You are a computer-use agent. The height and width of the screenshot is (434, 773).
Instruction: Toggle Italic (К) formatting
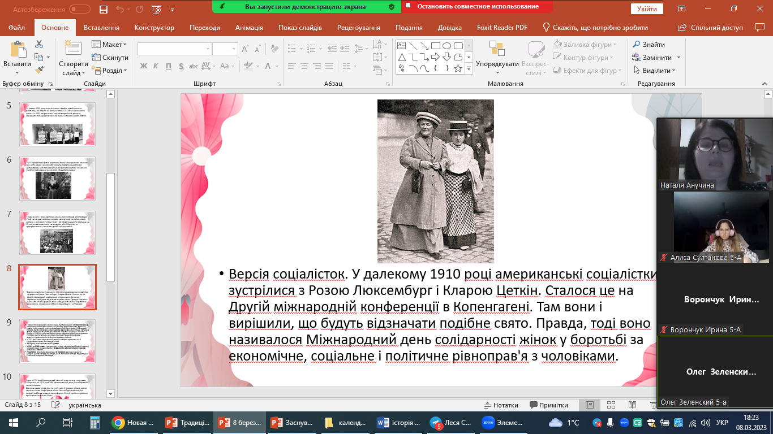pos(156,66)
